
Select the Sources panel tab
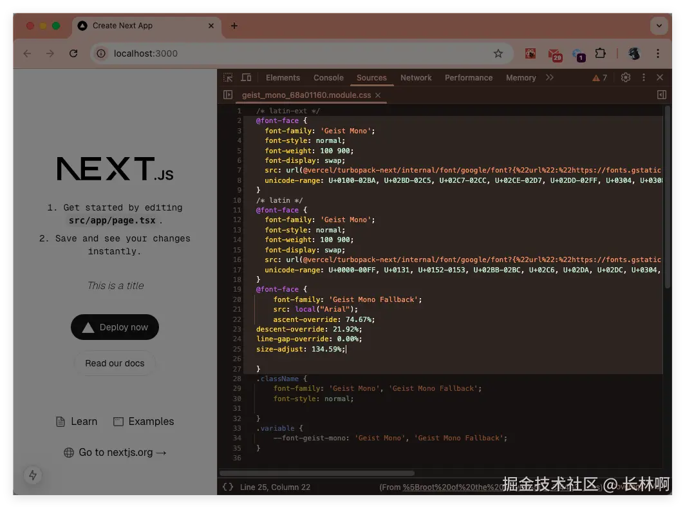[371, 77]
